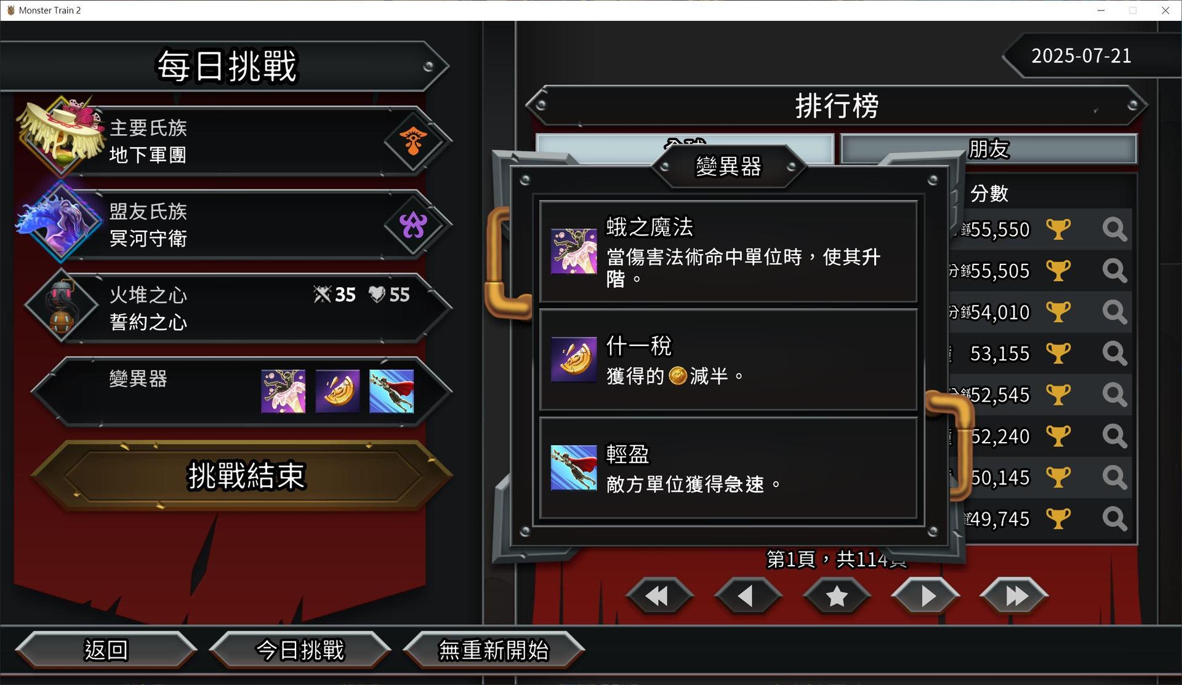The width and height of the screenshot is (1182, 685).
Task: Go to previous leaderboard page
Action: click(747, 596)
